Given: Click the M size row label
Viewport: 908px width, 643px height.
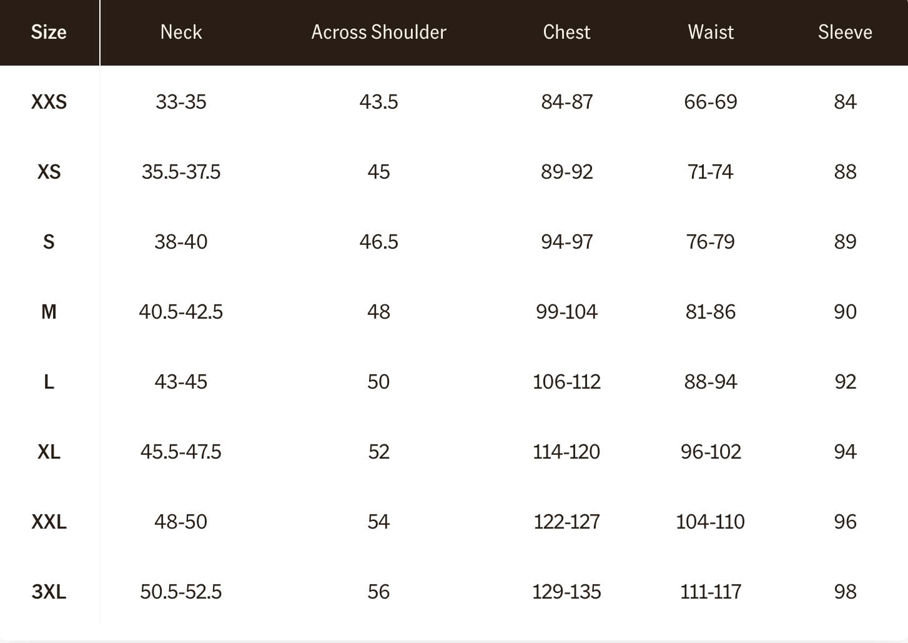Looking at the screenshot, I should coord(49,312).
